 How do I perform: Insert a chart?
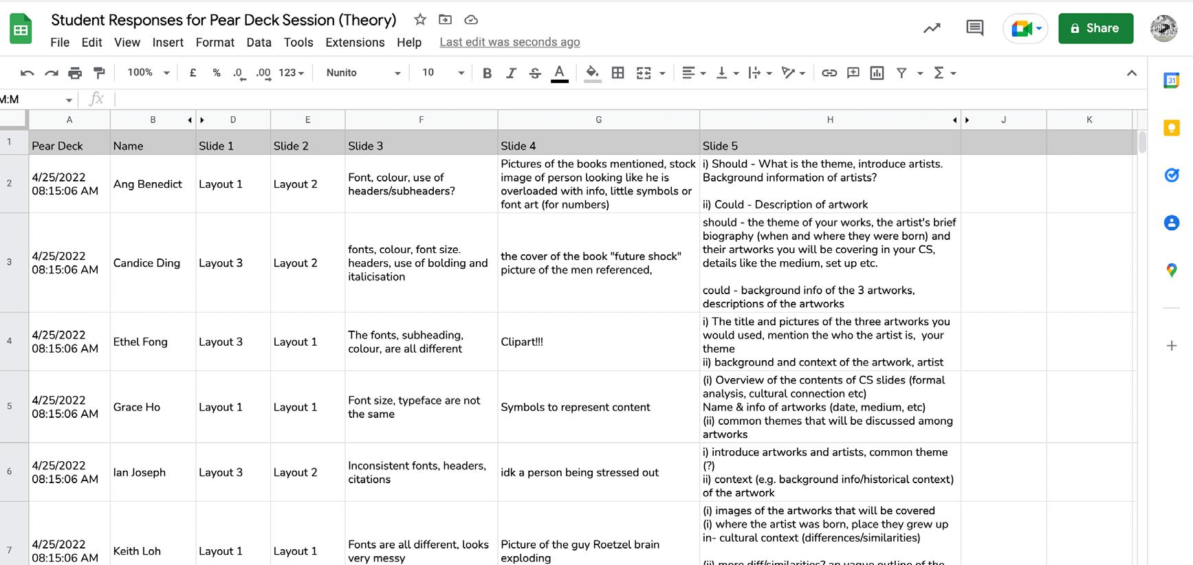877,73
